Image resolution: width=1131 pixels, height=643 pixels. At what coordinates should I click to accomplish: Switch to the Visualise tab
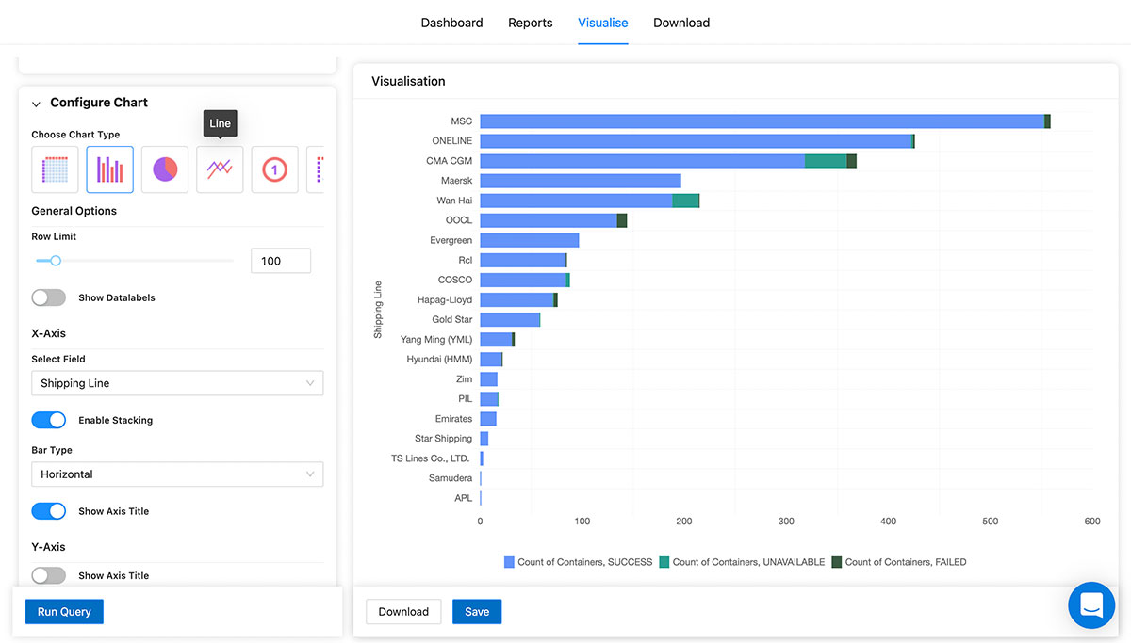(x=603, y=23)
